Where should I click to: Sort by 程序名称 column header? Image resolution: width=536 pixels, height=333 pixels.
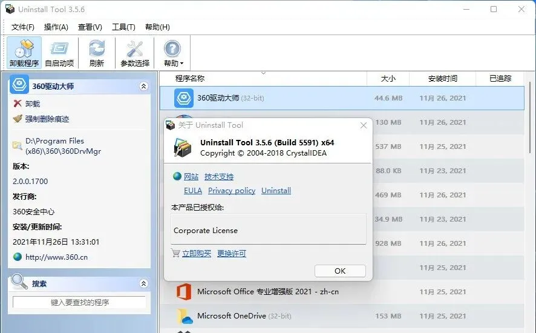coord(263,78)
